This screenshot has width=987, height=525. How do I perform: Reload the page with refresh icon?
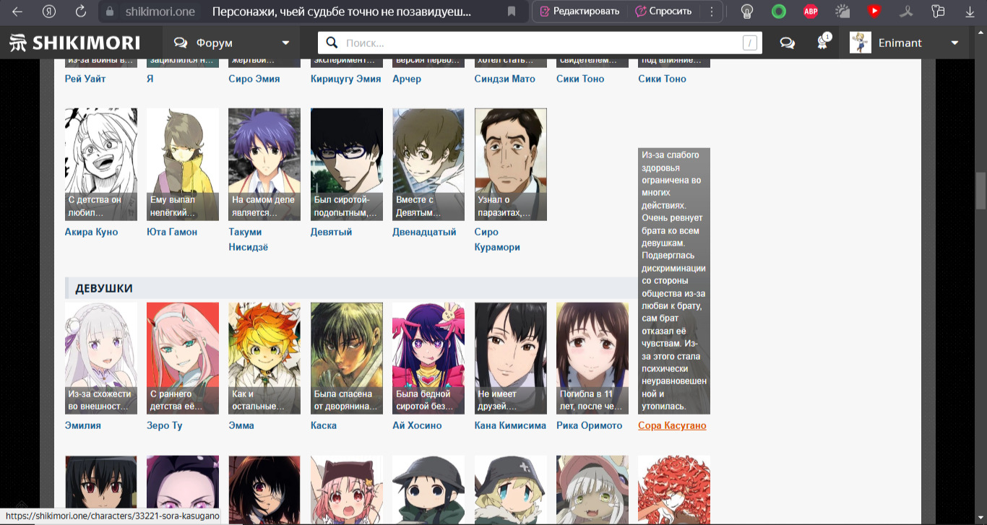pos(81,12)
